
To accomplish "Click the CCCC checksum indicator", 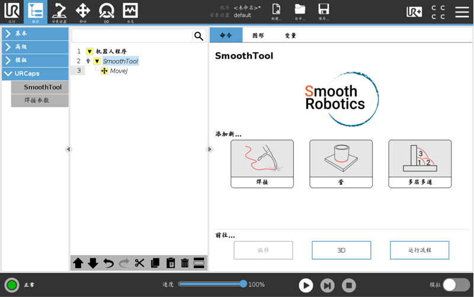I will pyautogui.click(x=438, y=12).
